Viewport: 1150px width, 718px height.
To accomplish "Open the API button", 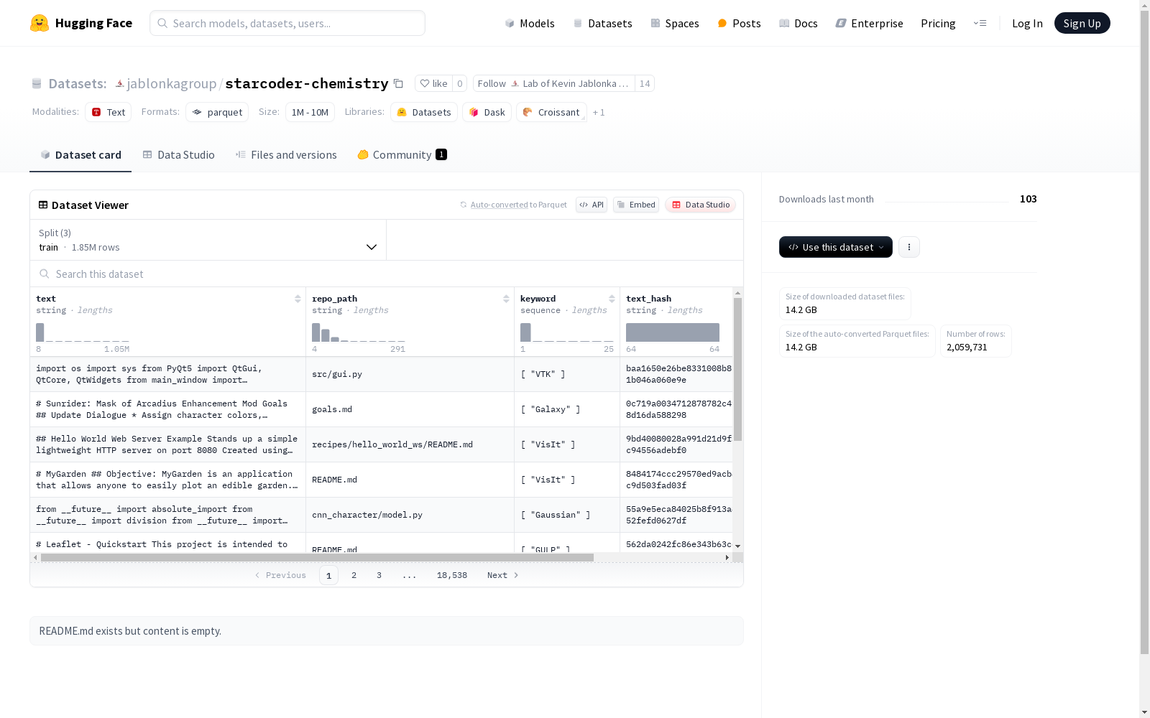I will [592, 205].
